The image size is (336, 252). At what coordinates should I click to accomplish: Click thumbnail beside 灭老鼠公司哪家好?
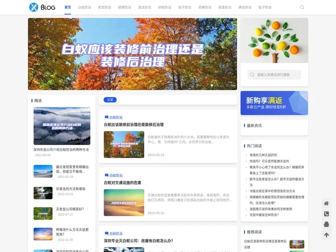tap(43, 213)
